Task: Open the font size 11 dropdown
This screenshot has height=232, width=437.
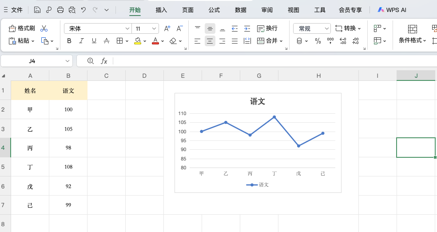Action: pyautogui.click(x=154, y=28)
